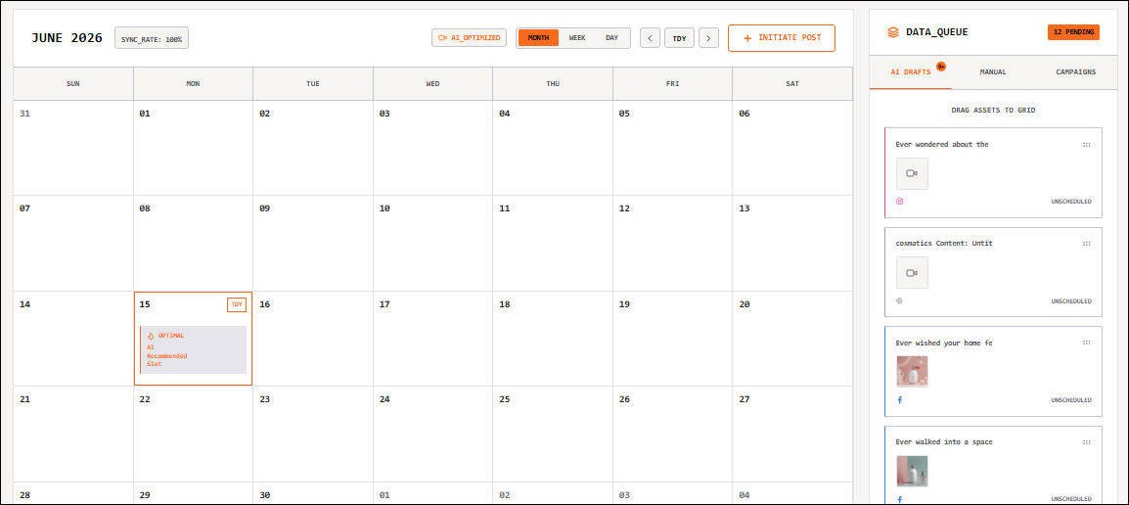Image resolution: width=1129 pixels, height=505 pixels.
Task: Click the 12 PENDING badge
Action: point(1073,32)
